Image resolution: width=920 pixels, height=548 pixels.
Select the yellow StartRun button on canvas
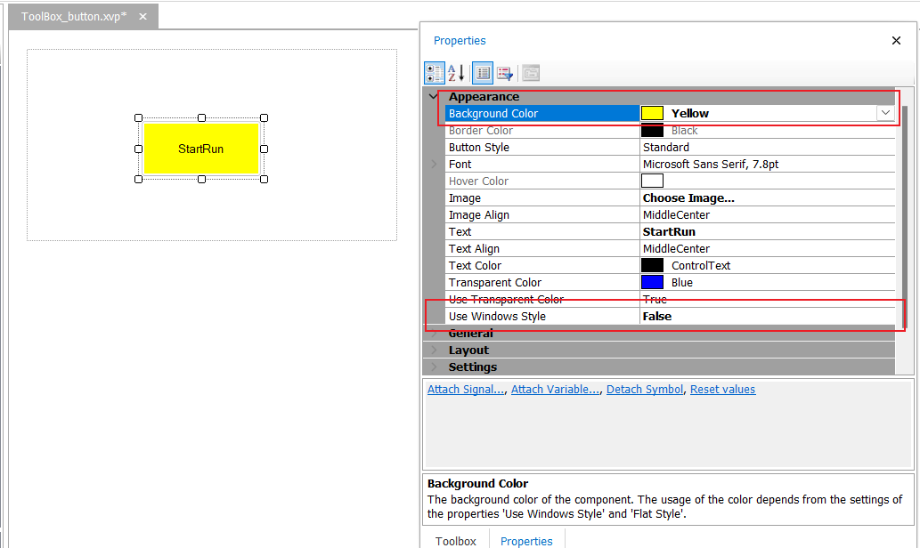coord(200,149)
